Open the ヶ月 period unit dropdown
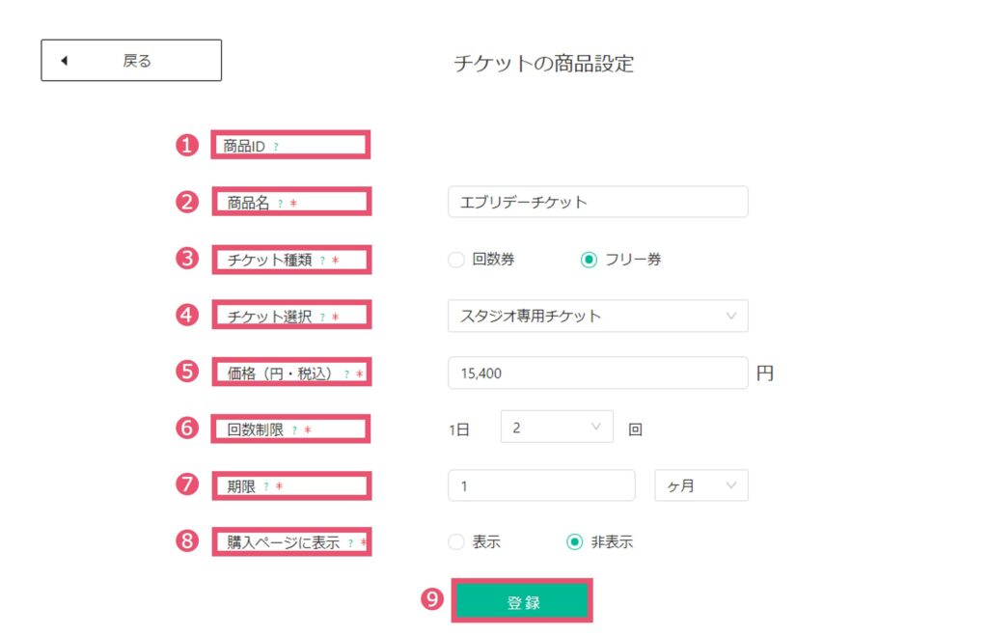 click(701, 485)
